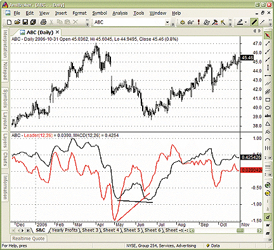Click the zoom in magnifier icon
The width and height of the screenshot is (274, 250).
268,185
